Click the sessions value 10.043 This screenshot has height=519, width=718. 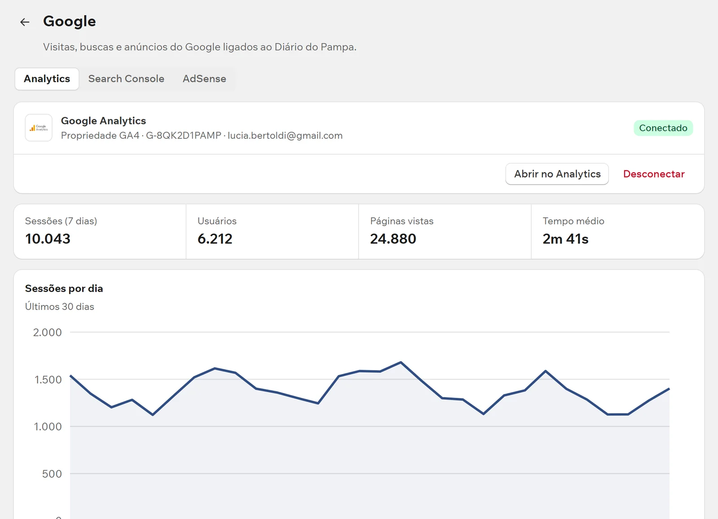pos(48,239)
